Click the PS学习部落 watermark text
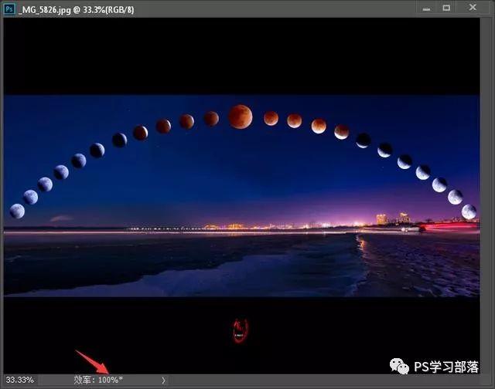 446,367
